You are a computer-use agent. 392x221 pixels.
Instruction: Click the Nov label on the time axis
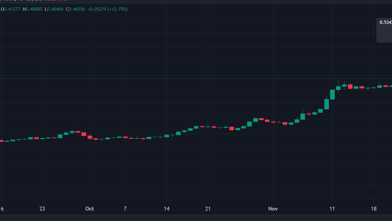point(273,209)
